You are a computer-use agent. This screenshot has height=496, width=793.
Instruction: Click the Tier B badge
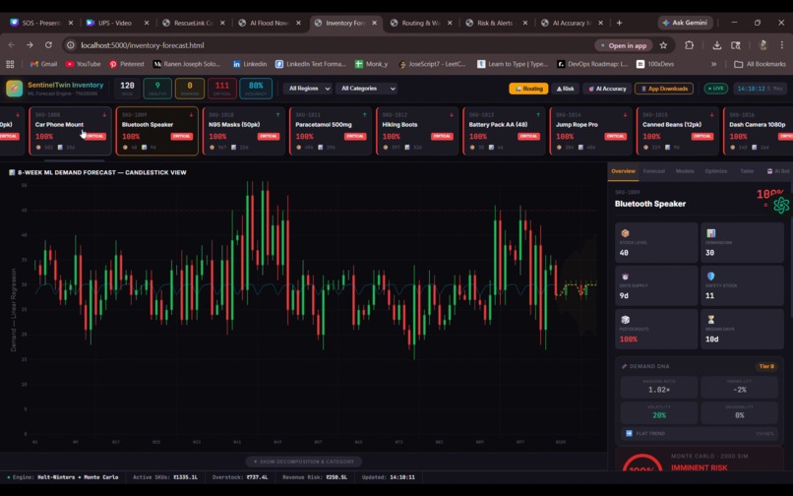(x=766, y=366)
